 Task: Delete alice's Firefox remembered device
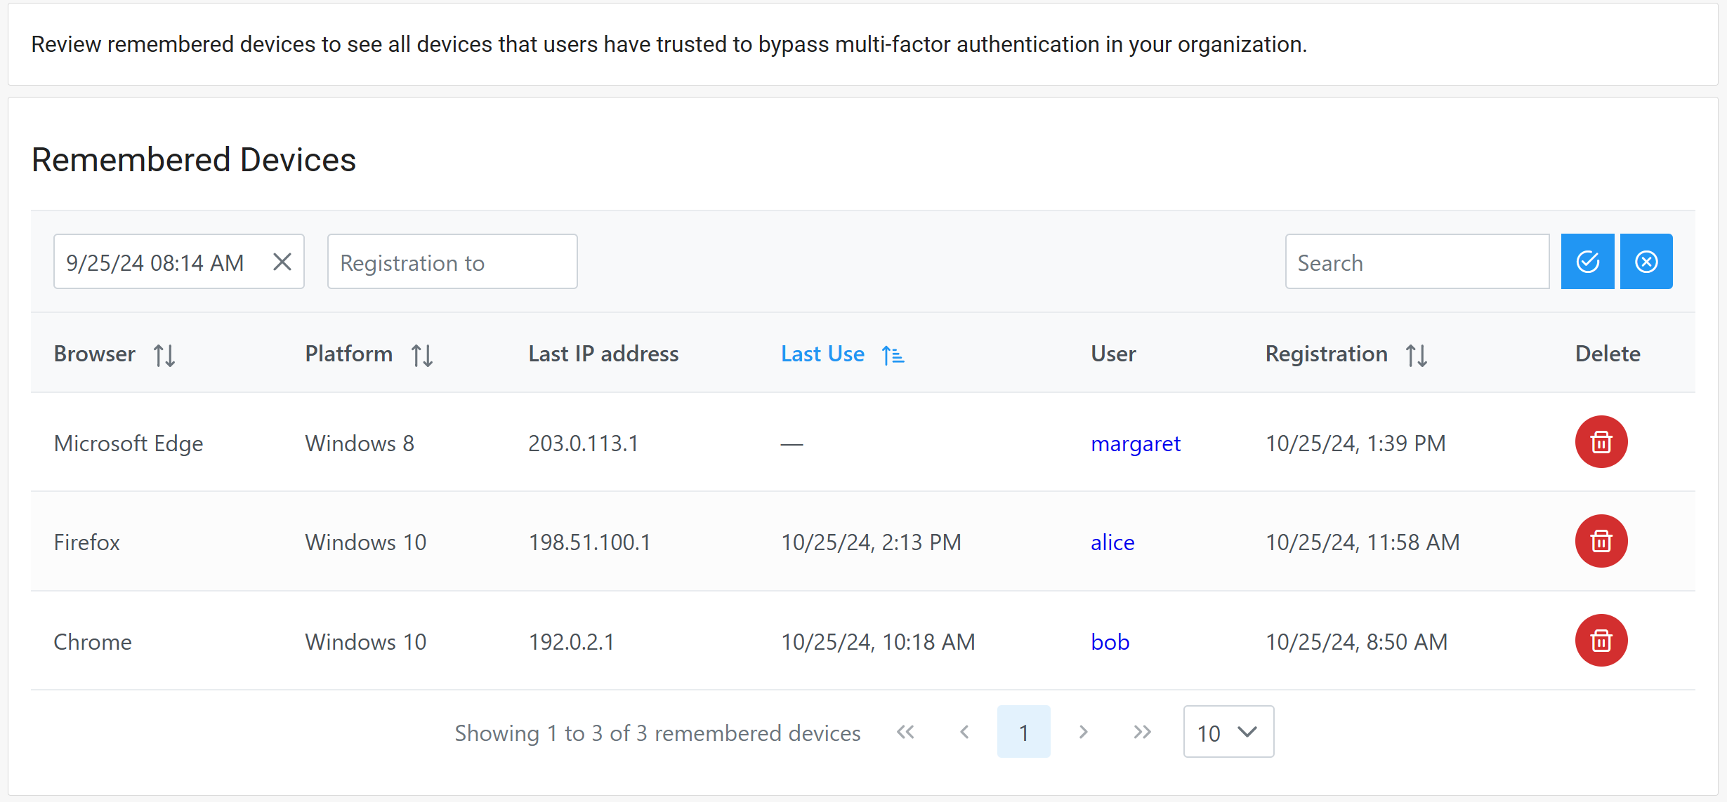[x=1601, y=541]
